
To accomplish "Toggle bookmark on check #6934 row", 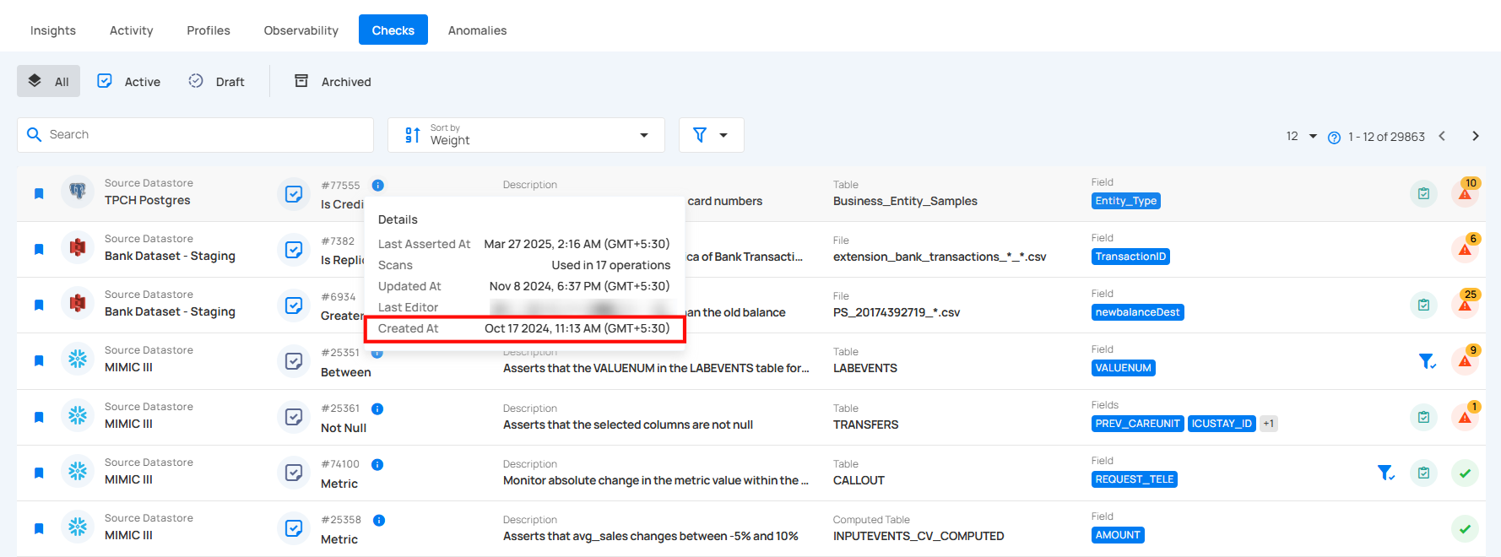I will (x=39, y=306).
